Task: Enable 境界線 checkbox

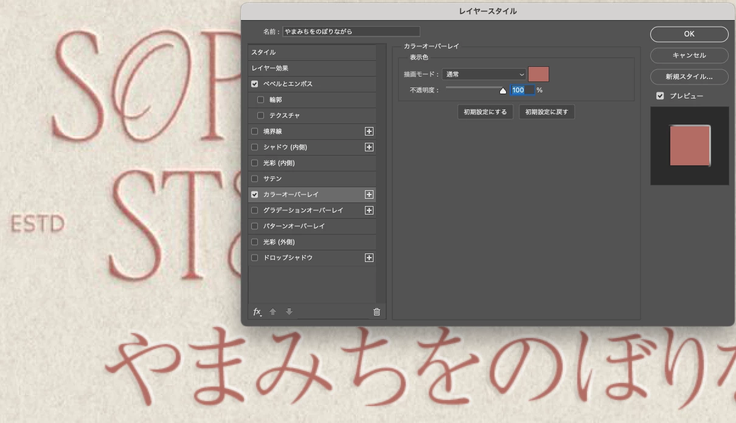Action: (x=255, y=131)
